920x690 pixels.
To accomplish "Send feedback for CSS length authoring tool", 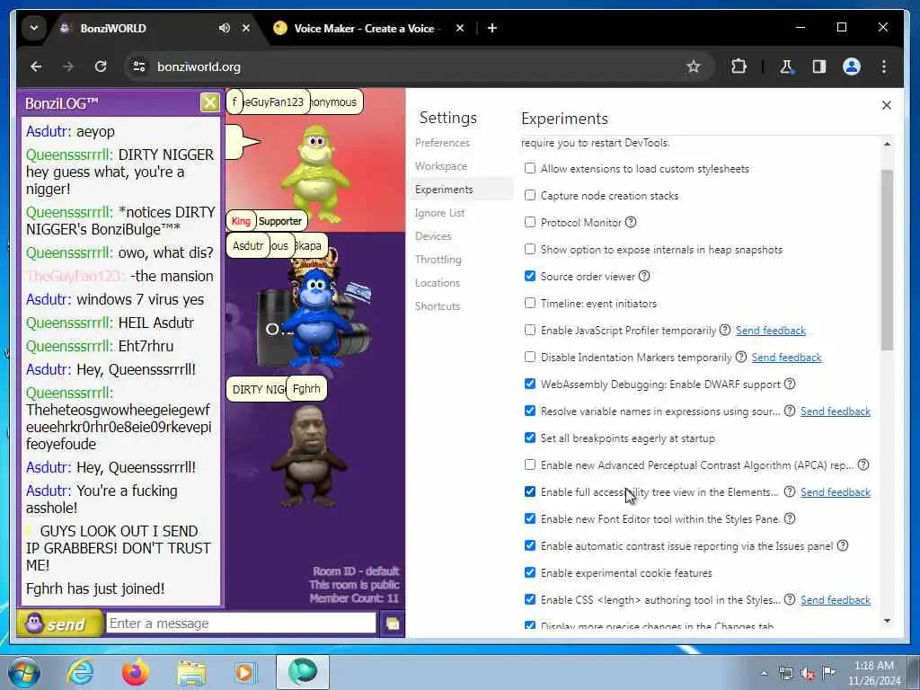I will [836, 599].
